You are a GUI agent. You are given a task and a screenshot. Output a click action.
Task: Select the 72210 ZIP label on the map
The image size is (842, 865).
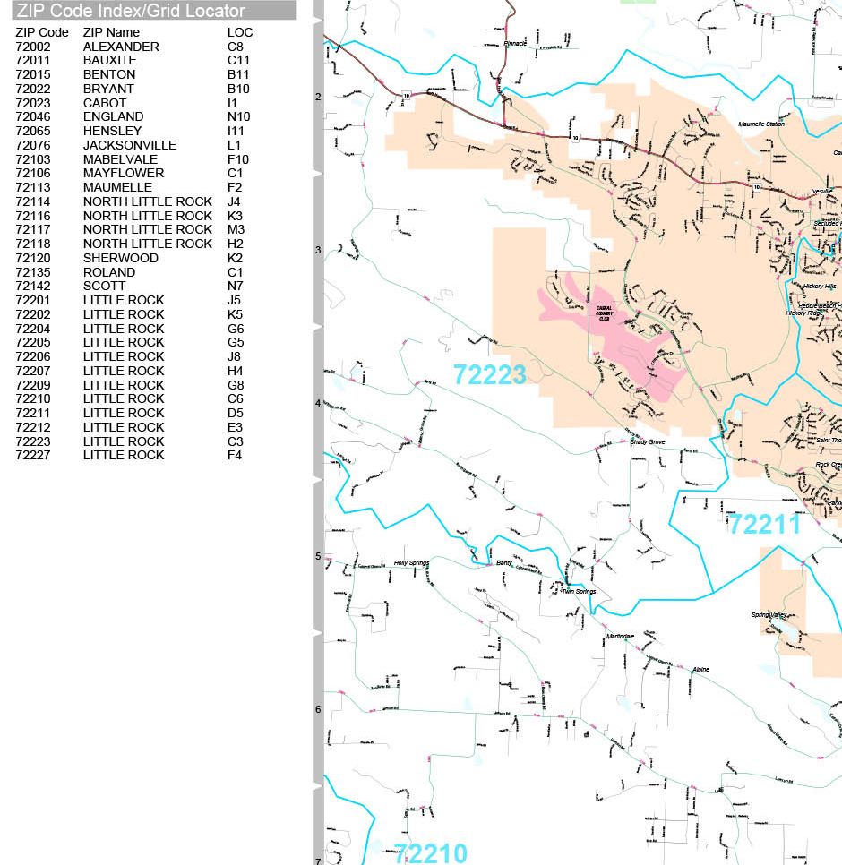[x=430, y=853]
